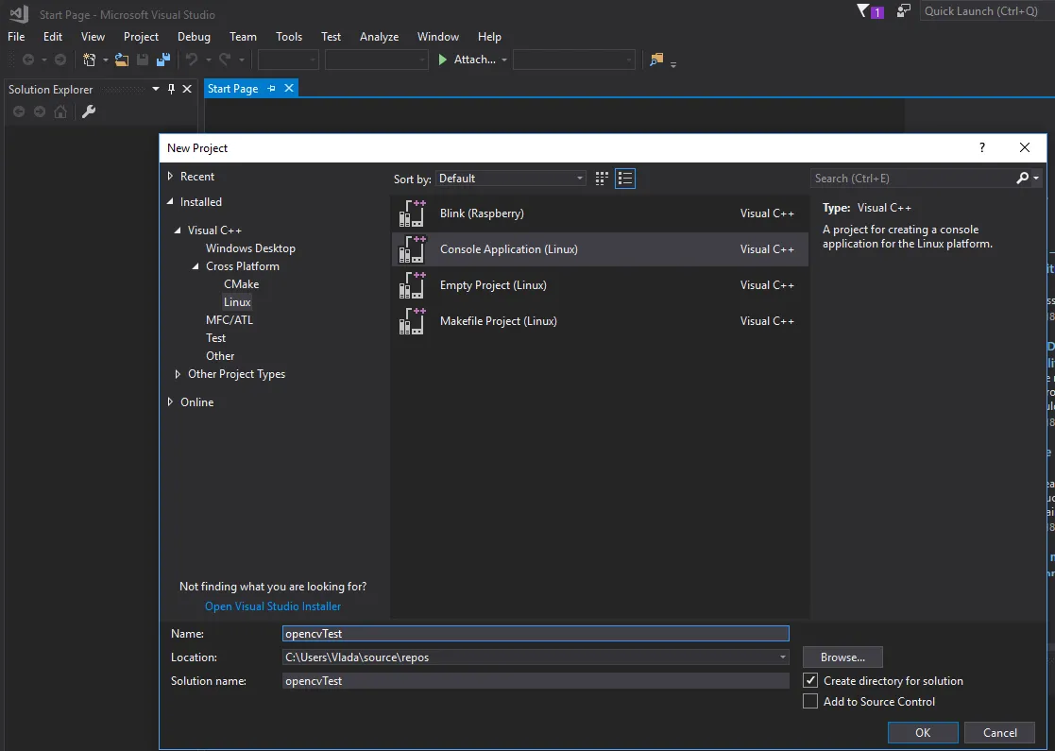
Task: Click the Browse... button
Action: [842, 657]
